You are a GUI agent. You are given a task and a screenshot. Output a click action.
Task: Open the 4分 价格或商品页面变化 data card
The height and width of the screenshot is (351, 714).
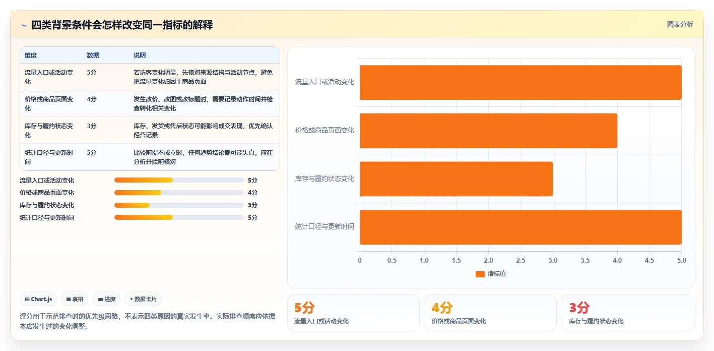click(491, 313)
